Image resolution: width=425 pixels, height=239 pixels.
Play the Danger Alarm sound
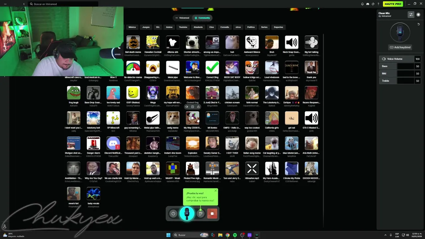pyautogui.click(x=93, y=143)
